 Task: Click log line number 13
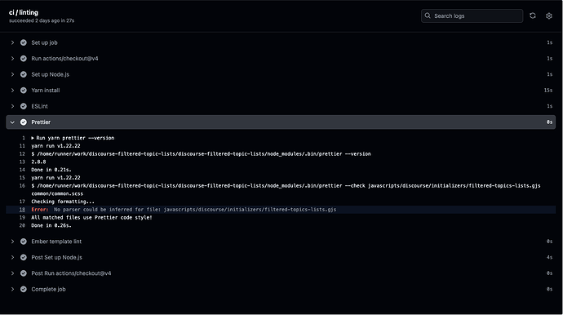click(x=22, y=162)
